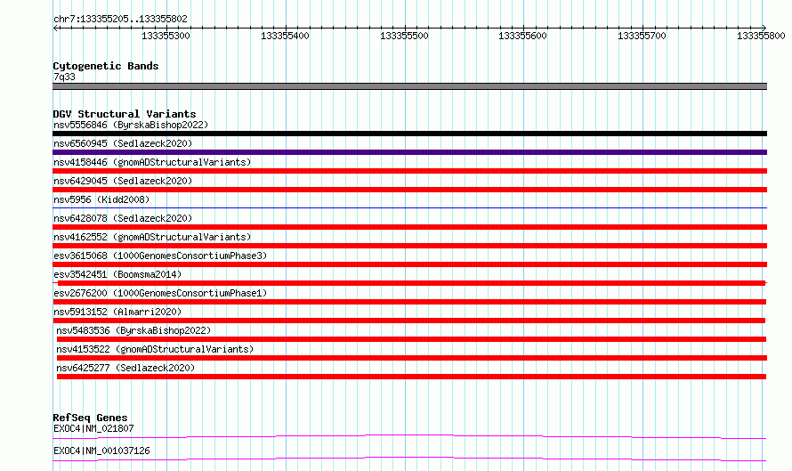The width and height of the screenshot is (792, 471).
Task: Open the EXOC4|NM_001037126 gene label
Action: click(101, 451)
